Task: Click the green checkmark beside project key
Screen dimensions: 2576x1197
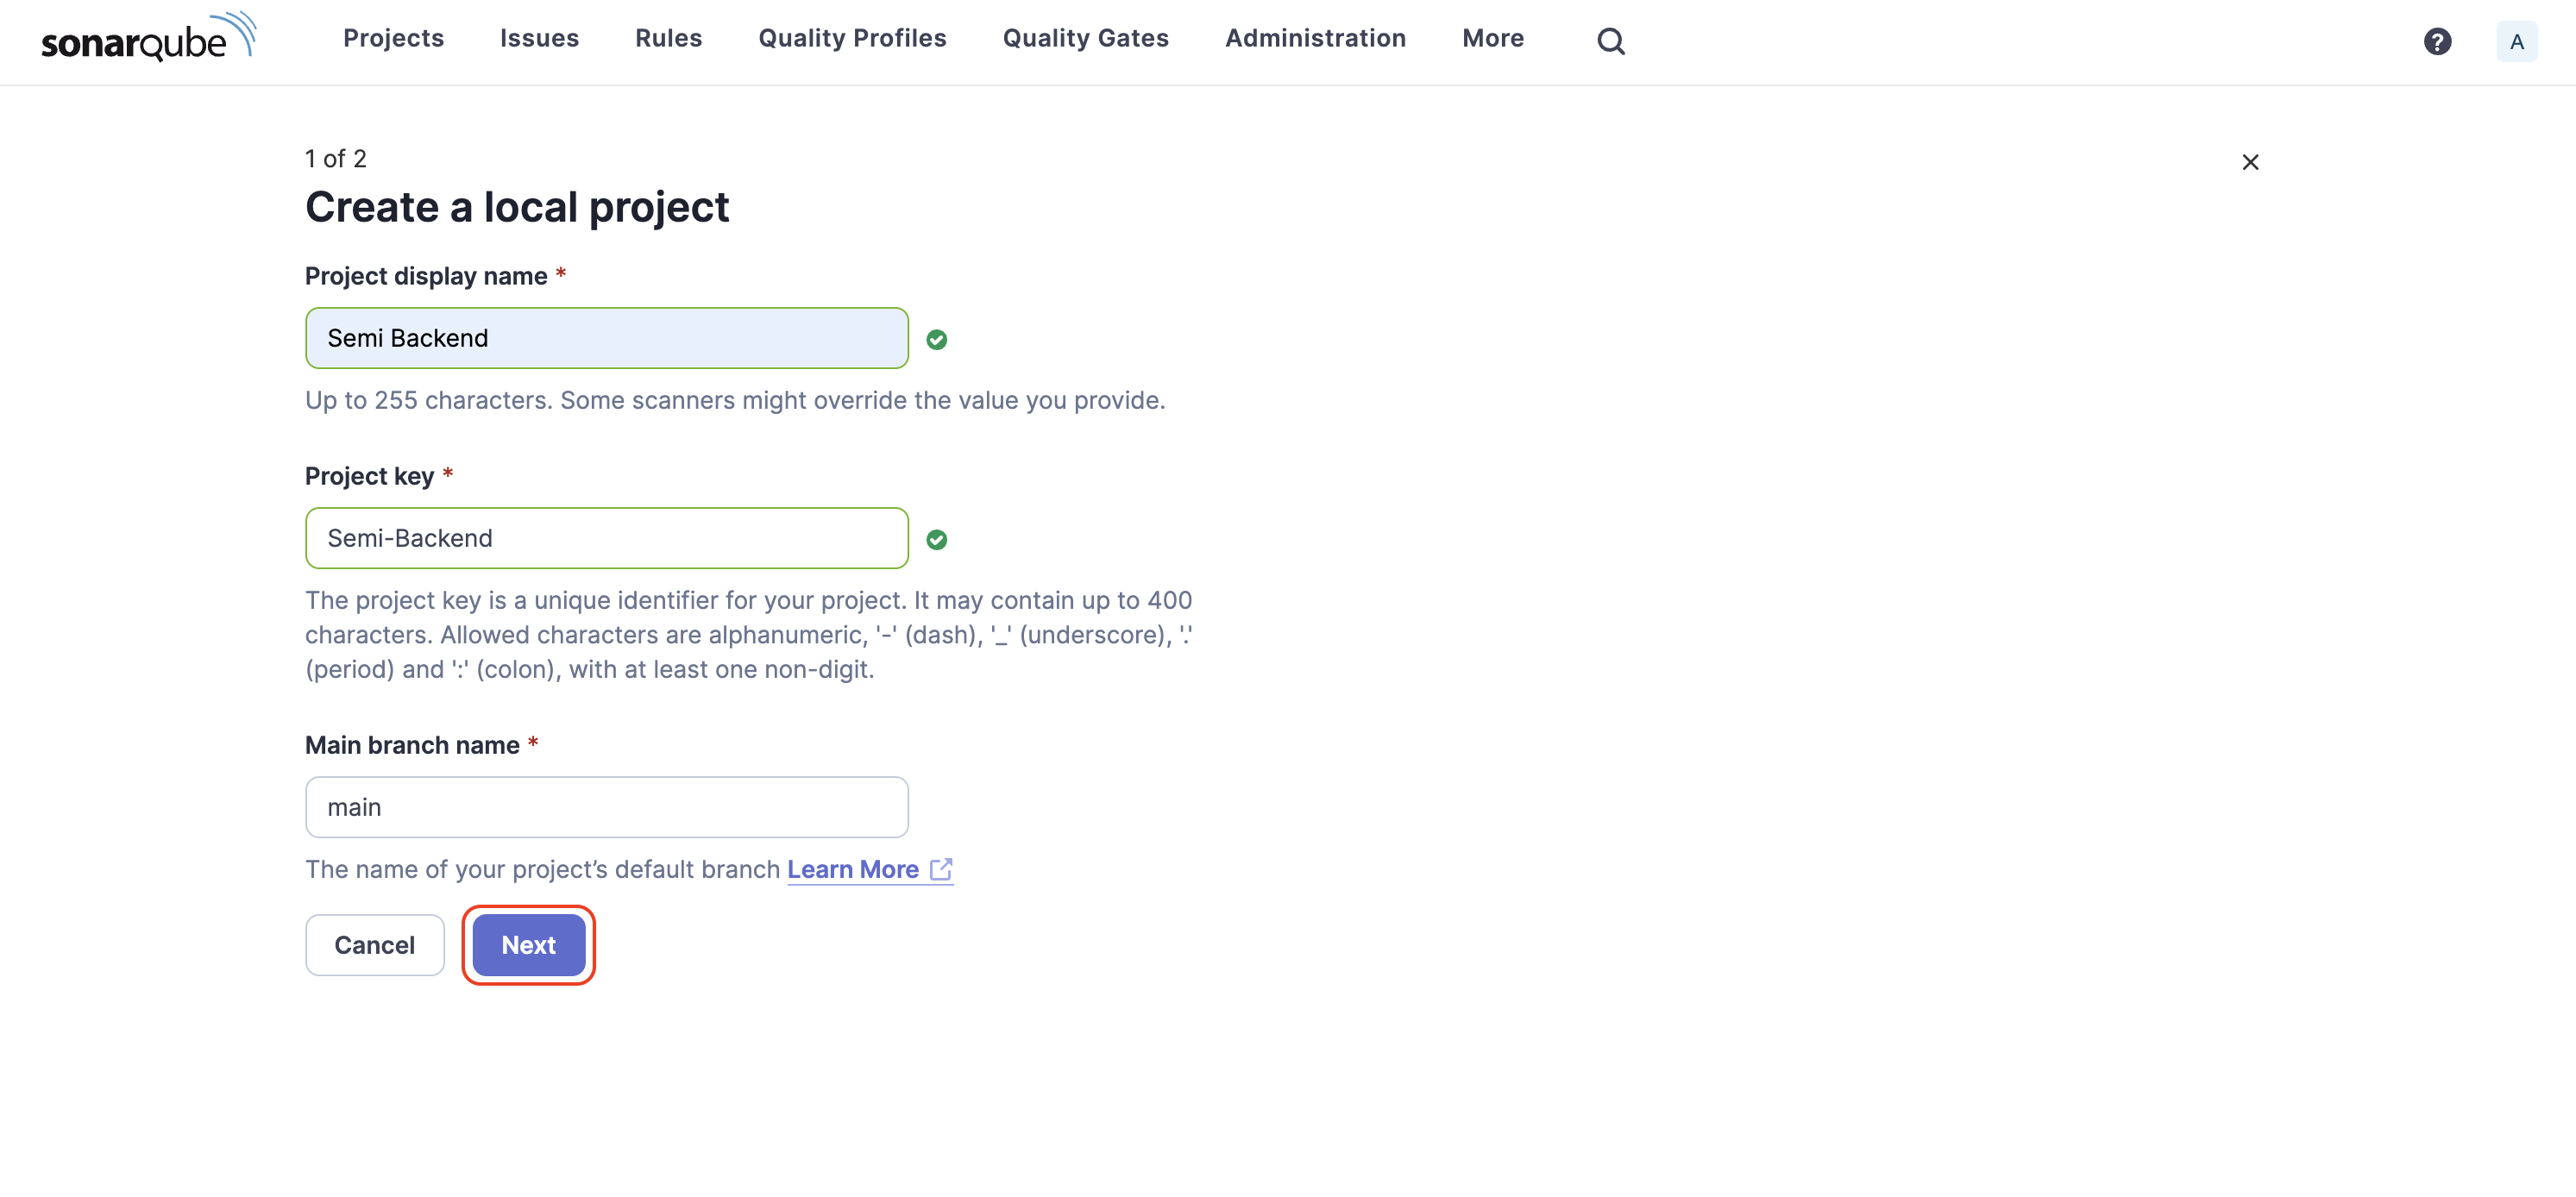Action: tap(936, 540)
